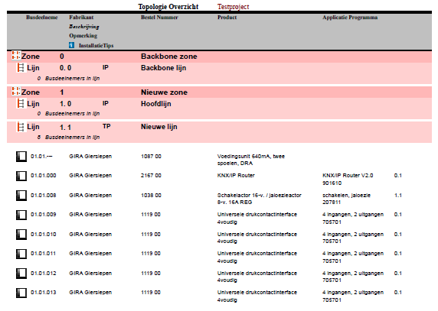Viewport: 438px width, 311px height.
Task: Click device icon for power supply 01.01.--
Action: tap(21, 157)
